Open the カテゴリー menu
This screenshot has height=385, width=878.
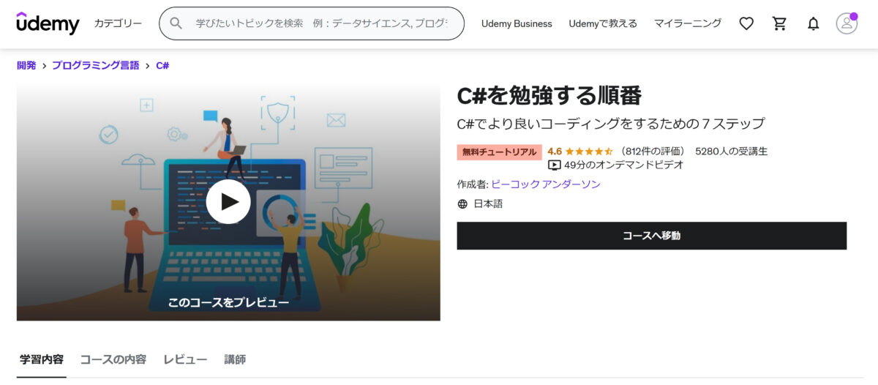(x=118, y=23)
